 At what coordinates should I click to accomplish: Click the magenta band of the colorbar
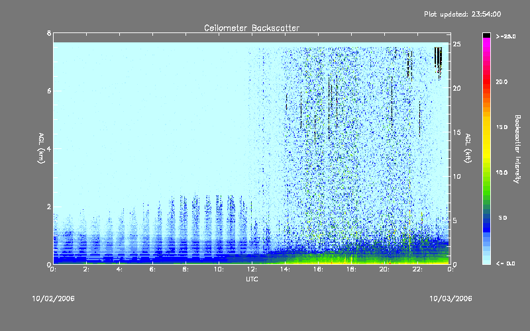coord(486,43)
